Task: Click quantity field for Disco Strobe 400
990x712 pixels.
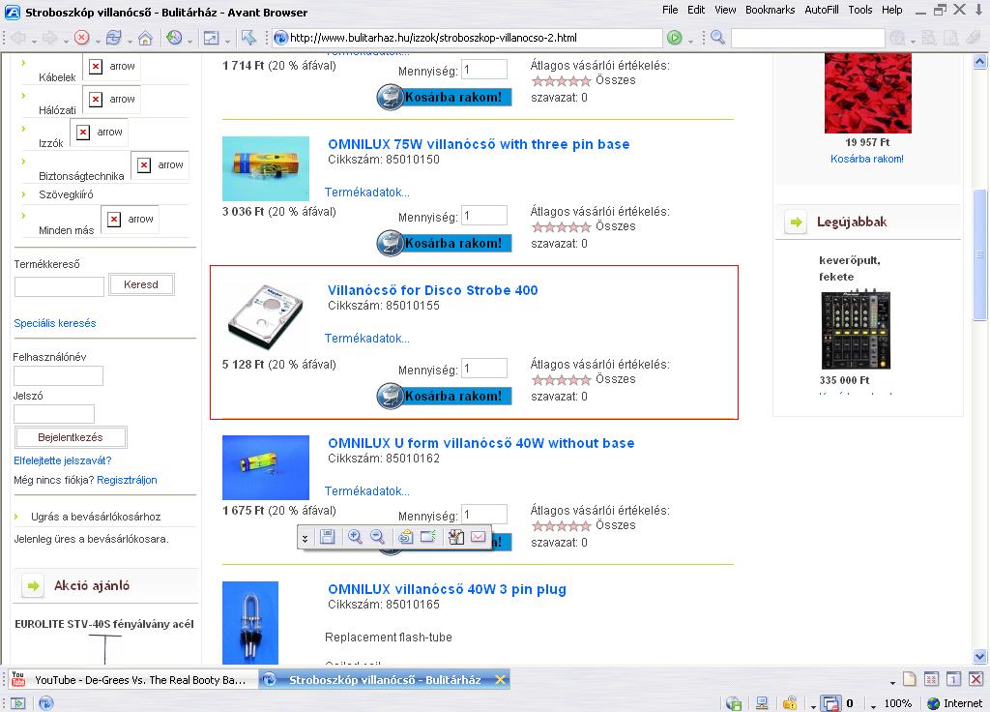Action: tap(484, 369)
